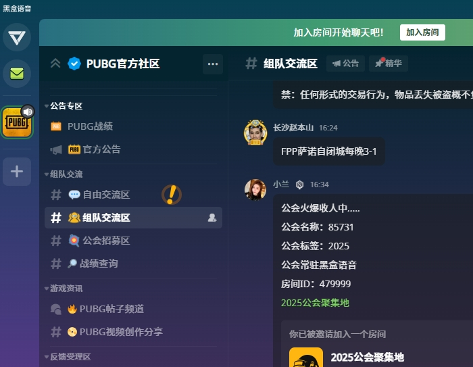Click the 2025公会聚集地 room thumbnail
Image resolution: width=473 pixels, height=367 pixels.
pyautogui.click(x=306, y=358)
